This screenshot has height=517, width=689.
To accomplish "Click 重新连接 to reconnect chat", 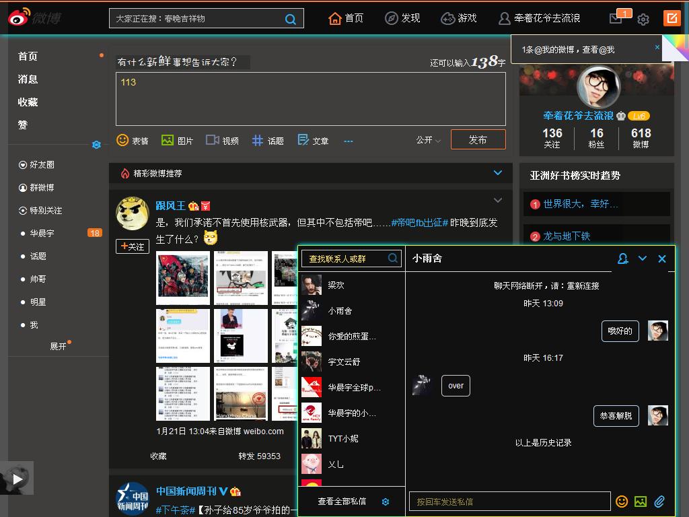I will 583,285.
